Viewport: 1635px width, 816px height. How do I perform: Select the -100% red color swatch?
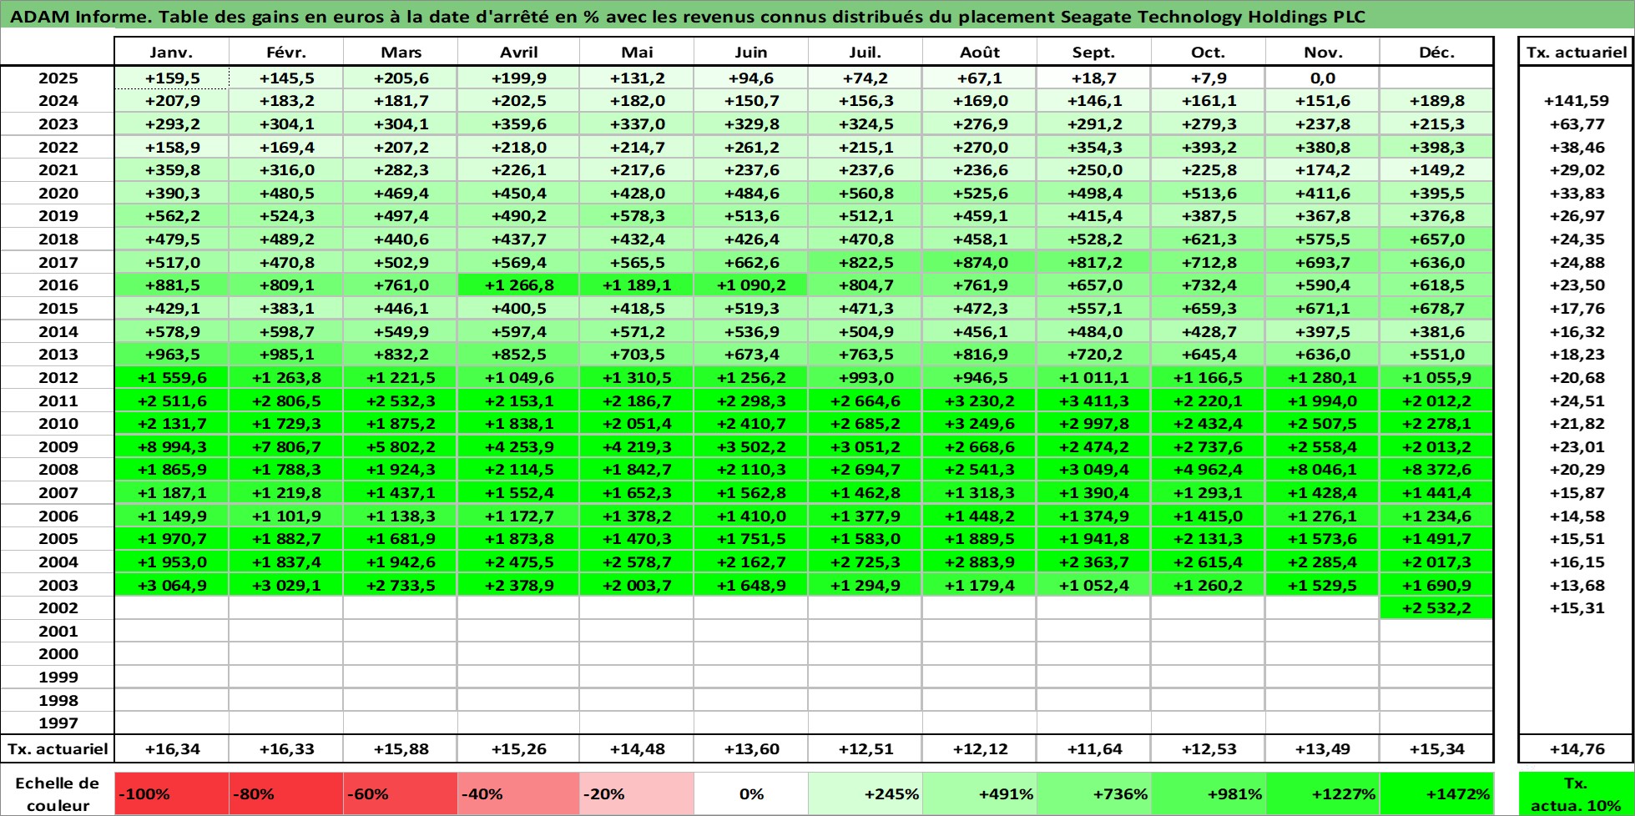click(171, 794)
